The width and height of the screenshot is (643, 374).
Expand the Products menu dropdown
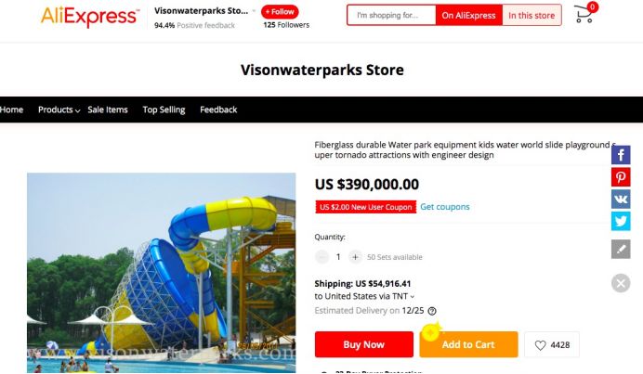click(x=59, y=110)
